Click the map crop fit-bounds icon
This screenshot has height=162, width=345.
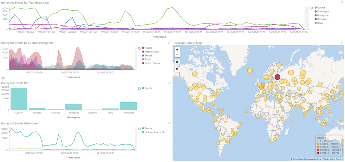coord(177,69)
